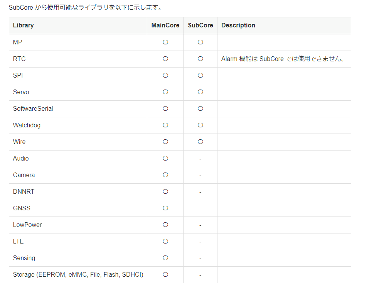Click the SubCore dash in the Sensing row
The width and height of the screenshot is (369, 296).
201,258
